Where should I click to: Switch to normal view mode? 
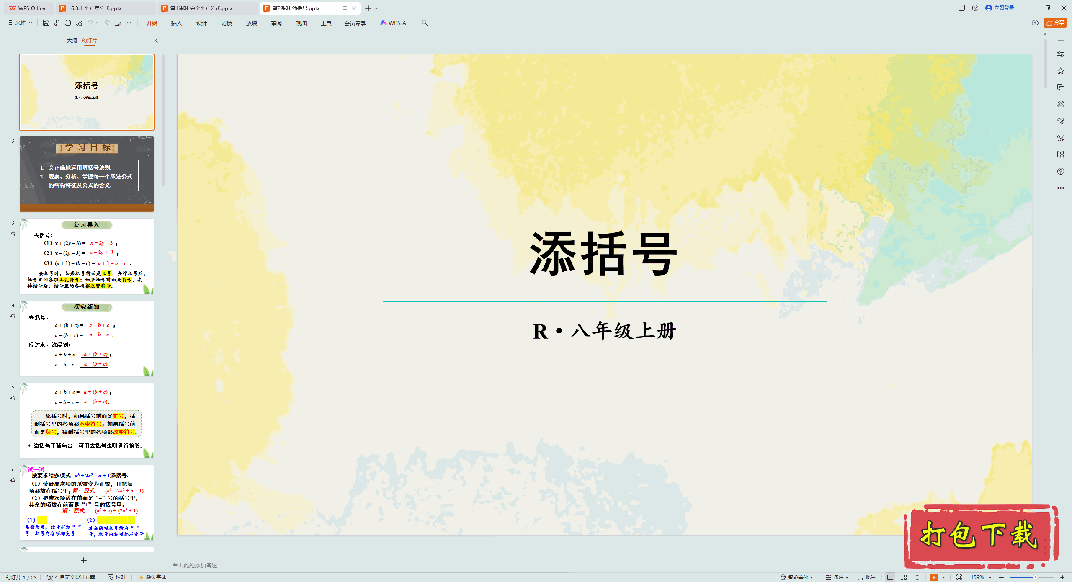coord(890,577)
